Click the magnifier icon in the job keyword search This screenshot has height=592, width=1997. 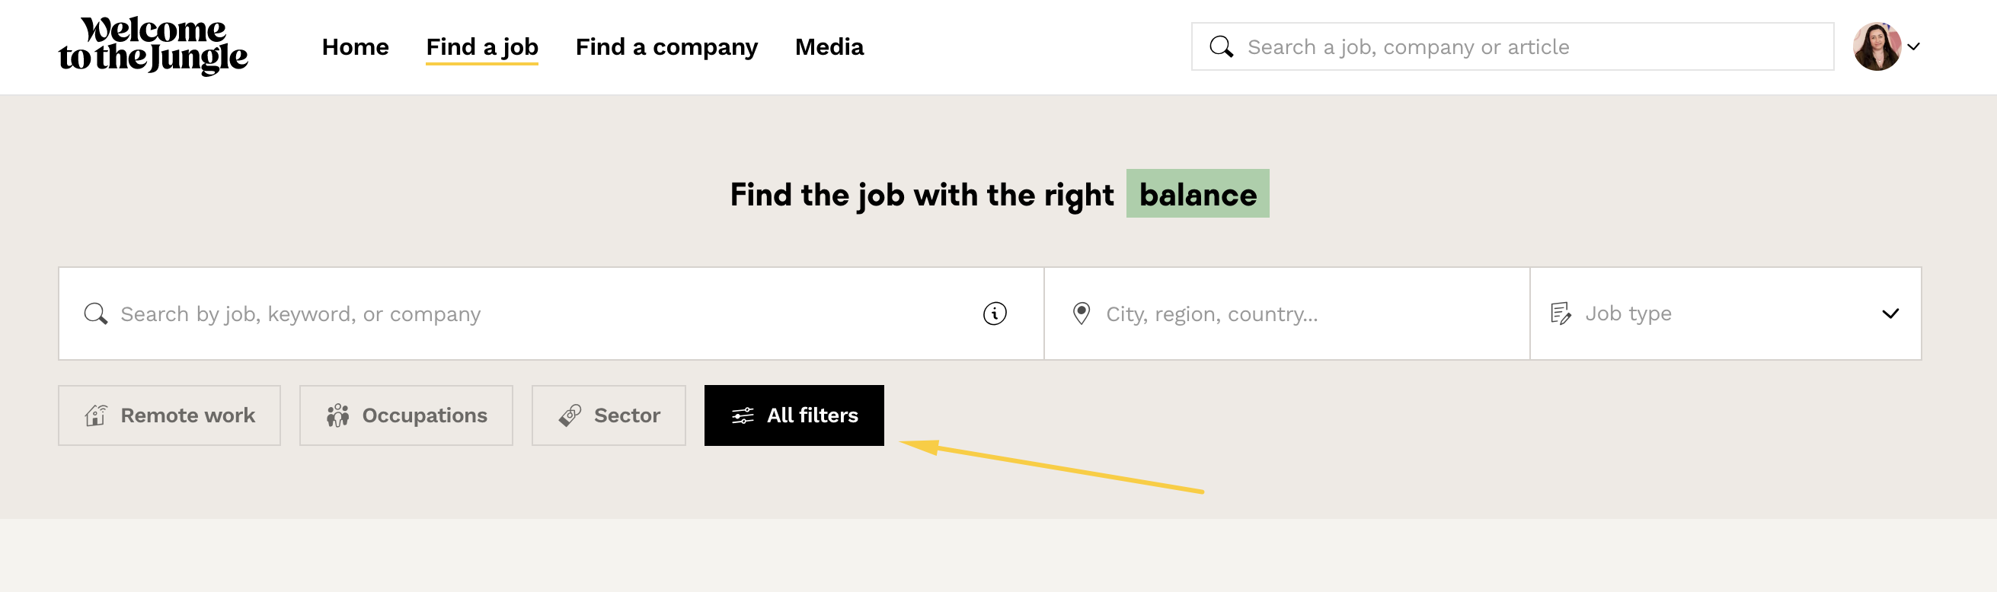tap(95, 314)
